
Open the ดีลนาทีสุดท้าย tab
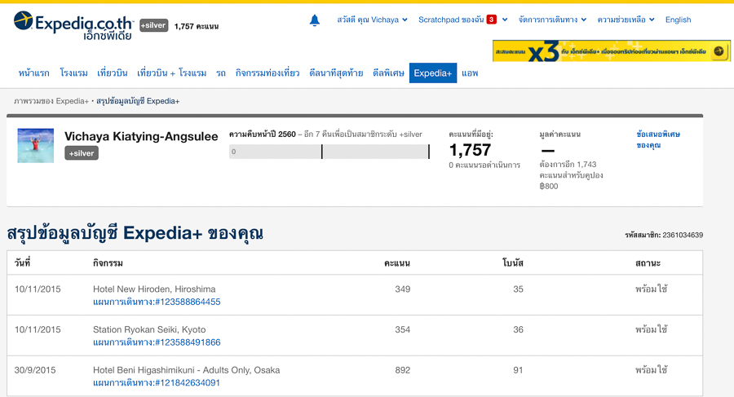coord(336,73)
